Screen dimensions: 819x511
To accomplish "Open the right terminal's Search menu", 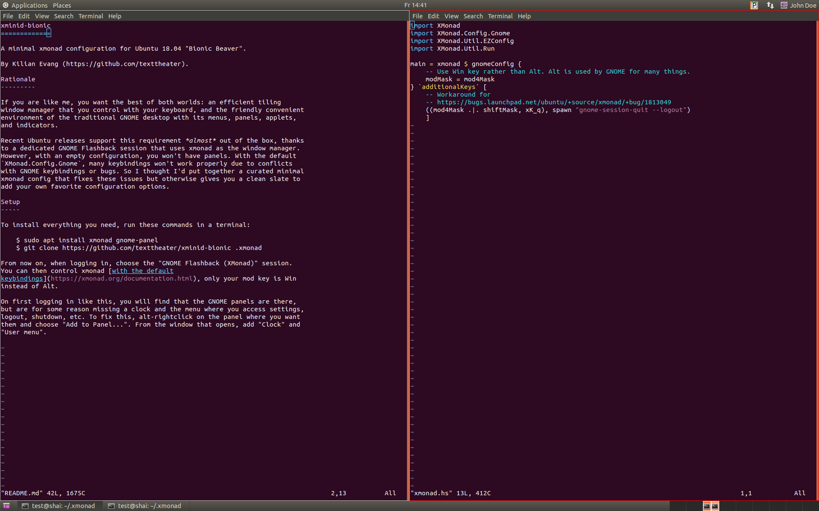I will [x=473, y=16].
